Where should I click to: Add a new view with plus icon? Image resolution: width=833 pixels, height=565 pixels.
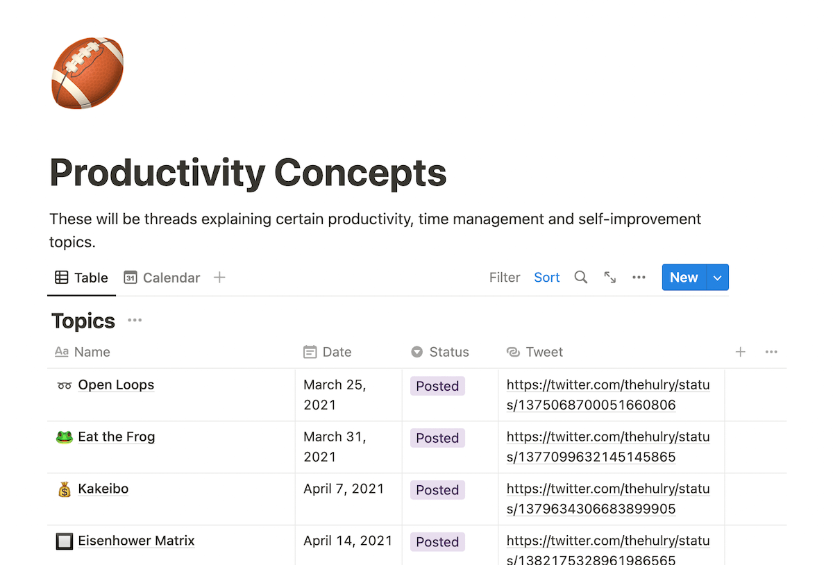[x=219, y=278]
